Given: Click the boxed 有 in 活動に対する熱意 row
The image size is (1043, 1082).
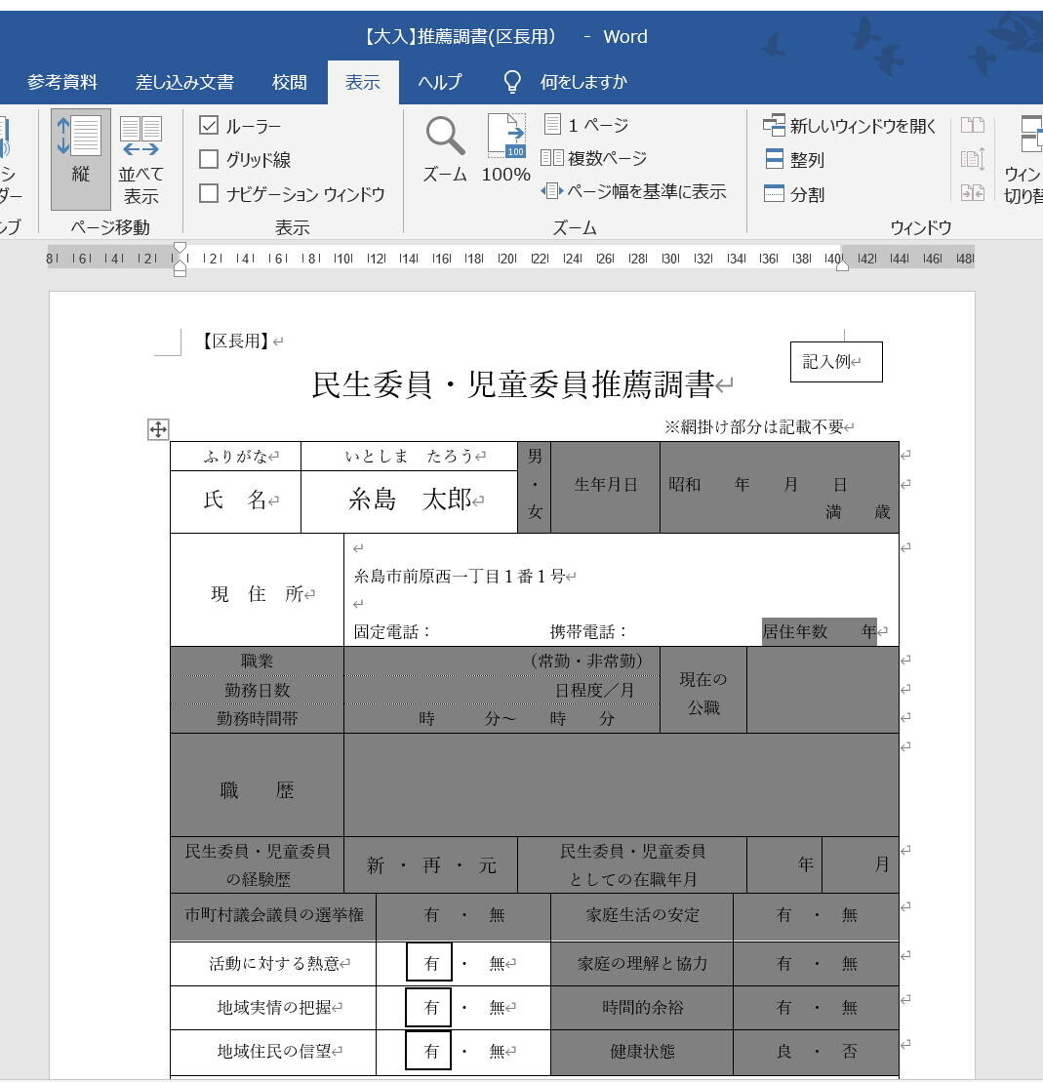Looking at the screenshot, I should [x=429, y=962].
